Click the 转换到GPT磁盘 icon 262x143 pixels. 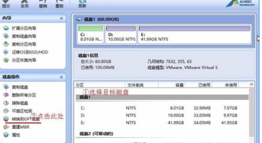coord(6,119)
